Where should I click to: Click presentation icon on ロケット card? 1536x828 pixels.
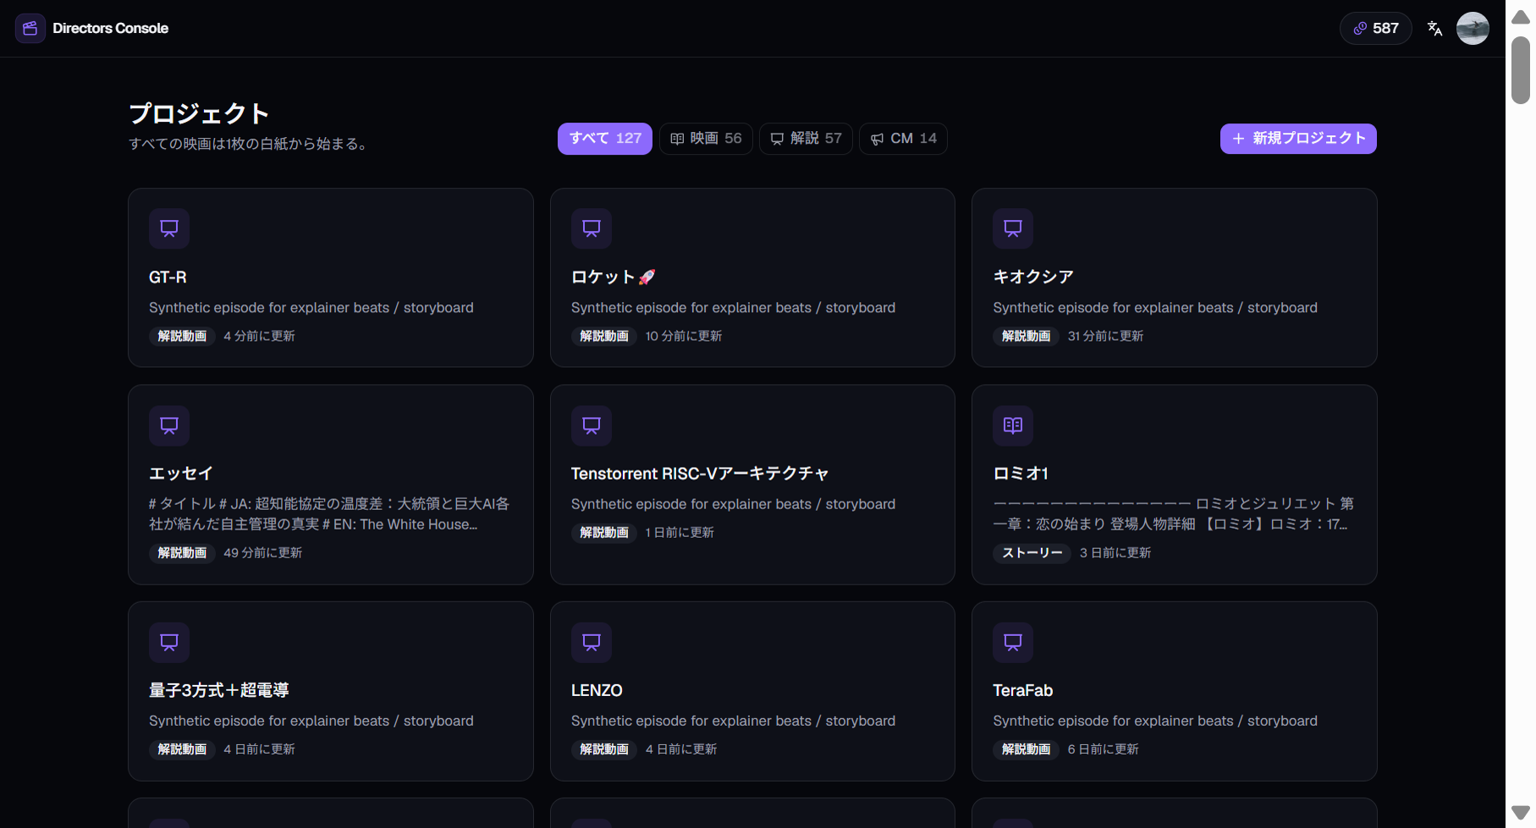coord(592,228)
